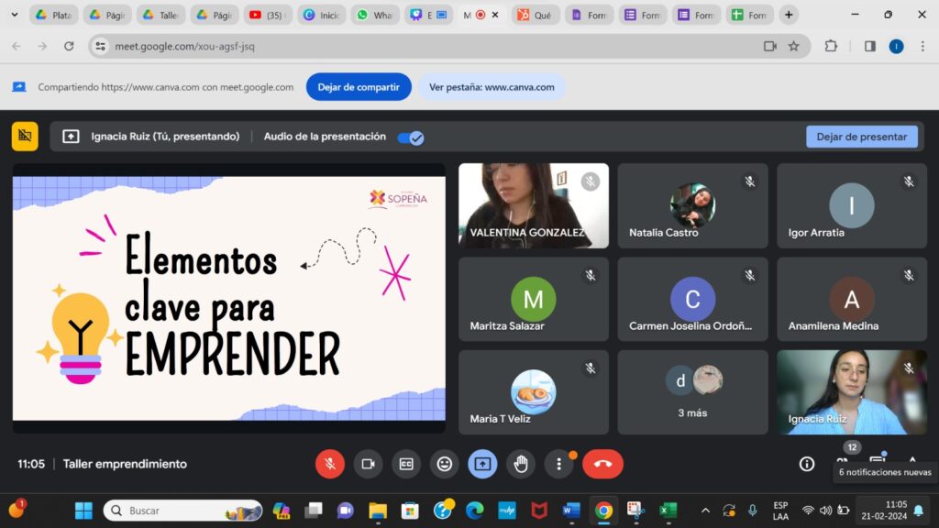Click Dejar de compartir button
This screenshot has height=528, width=939.
(x=359, y=87)
